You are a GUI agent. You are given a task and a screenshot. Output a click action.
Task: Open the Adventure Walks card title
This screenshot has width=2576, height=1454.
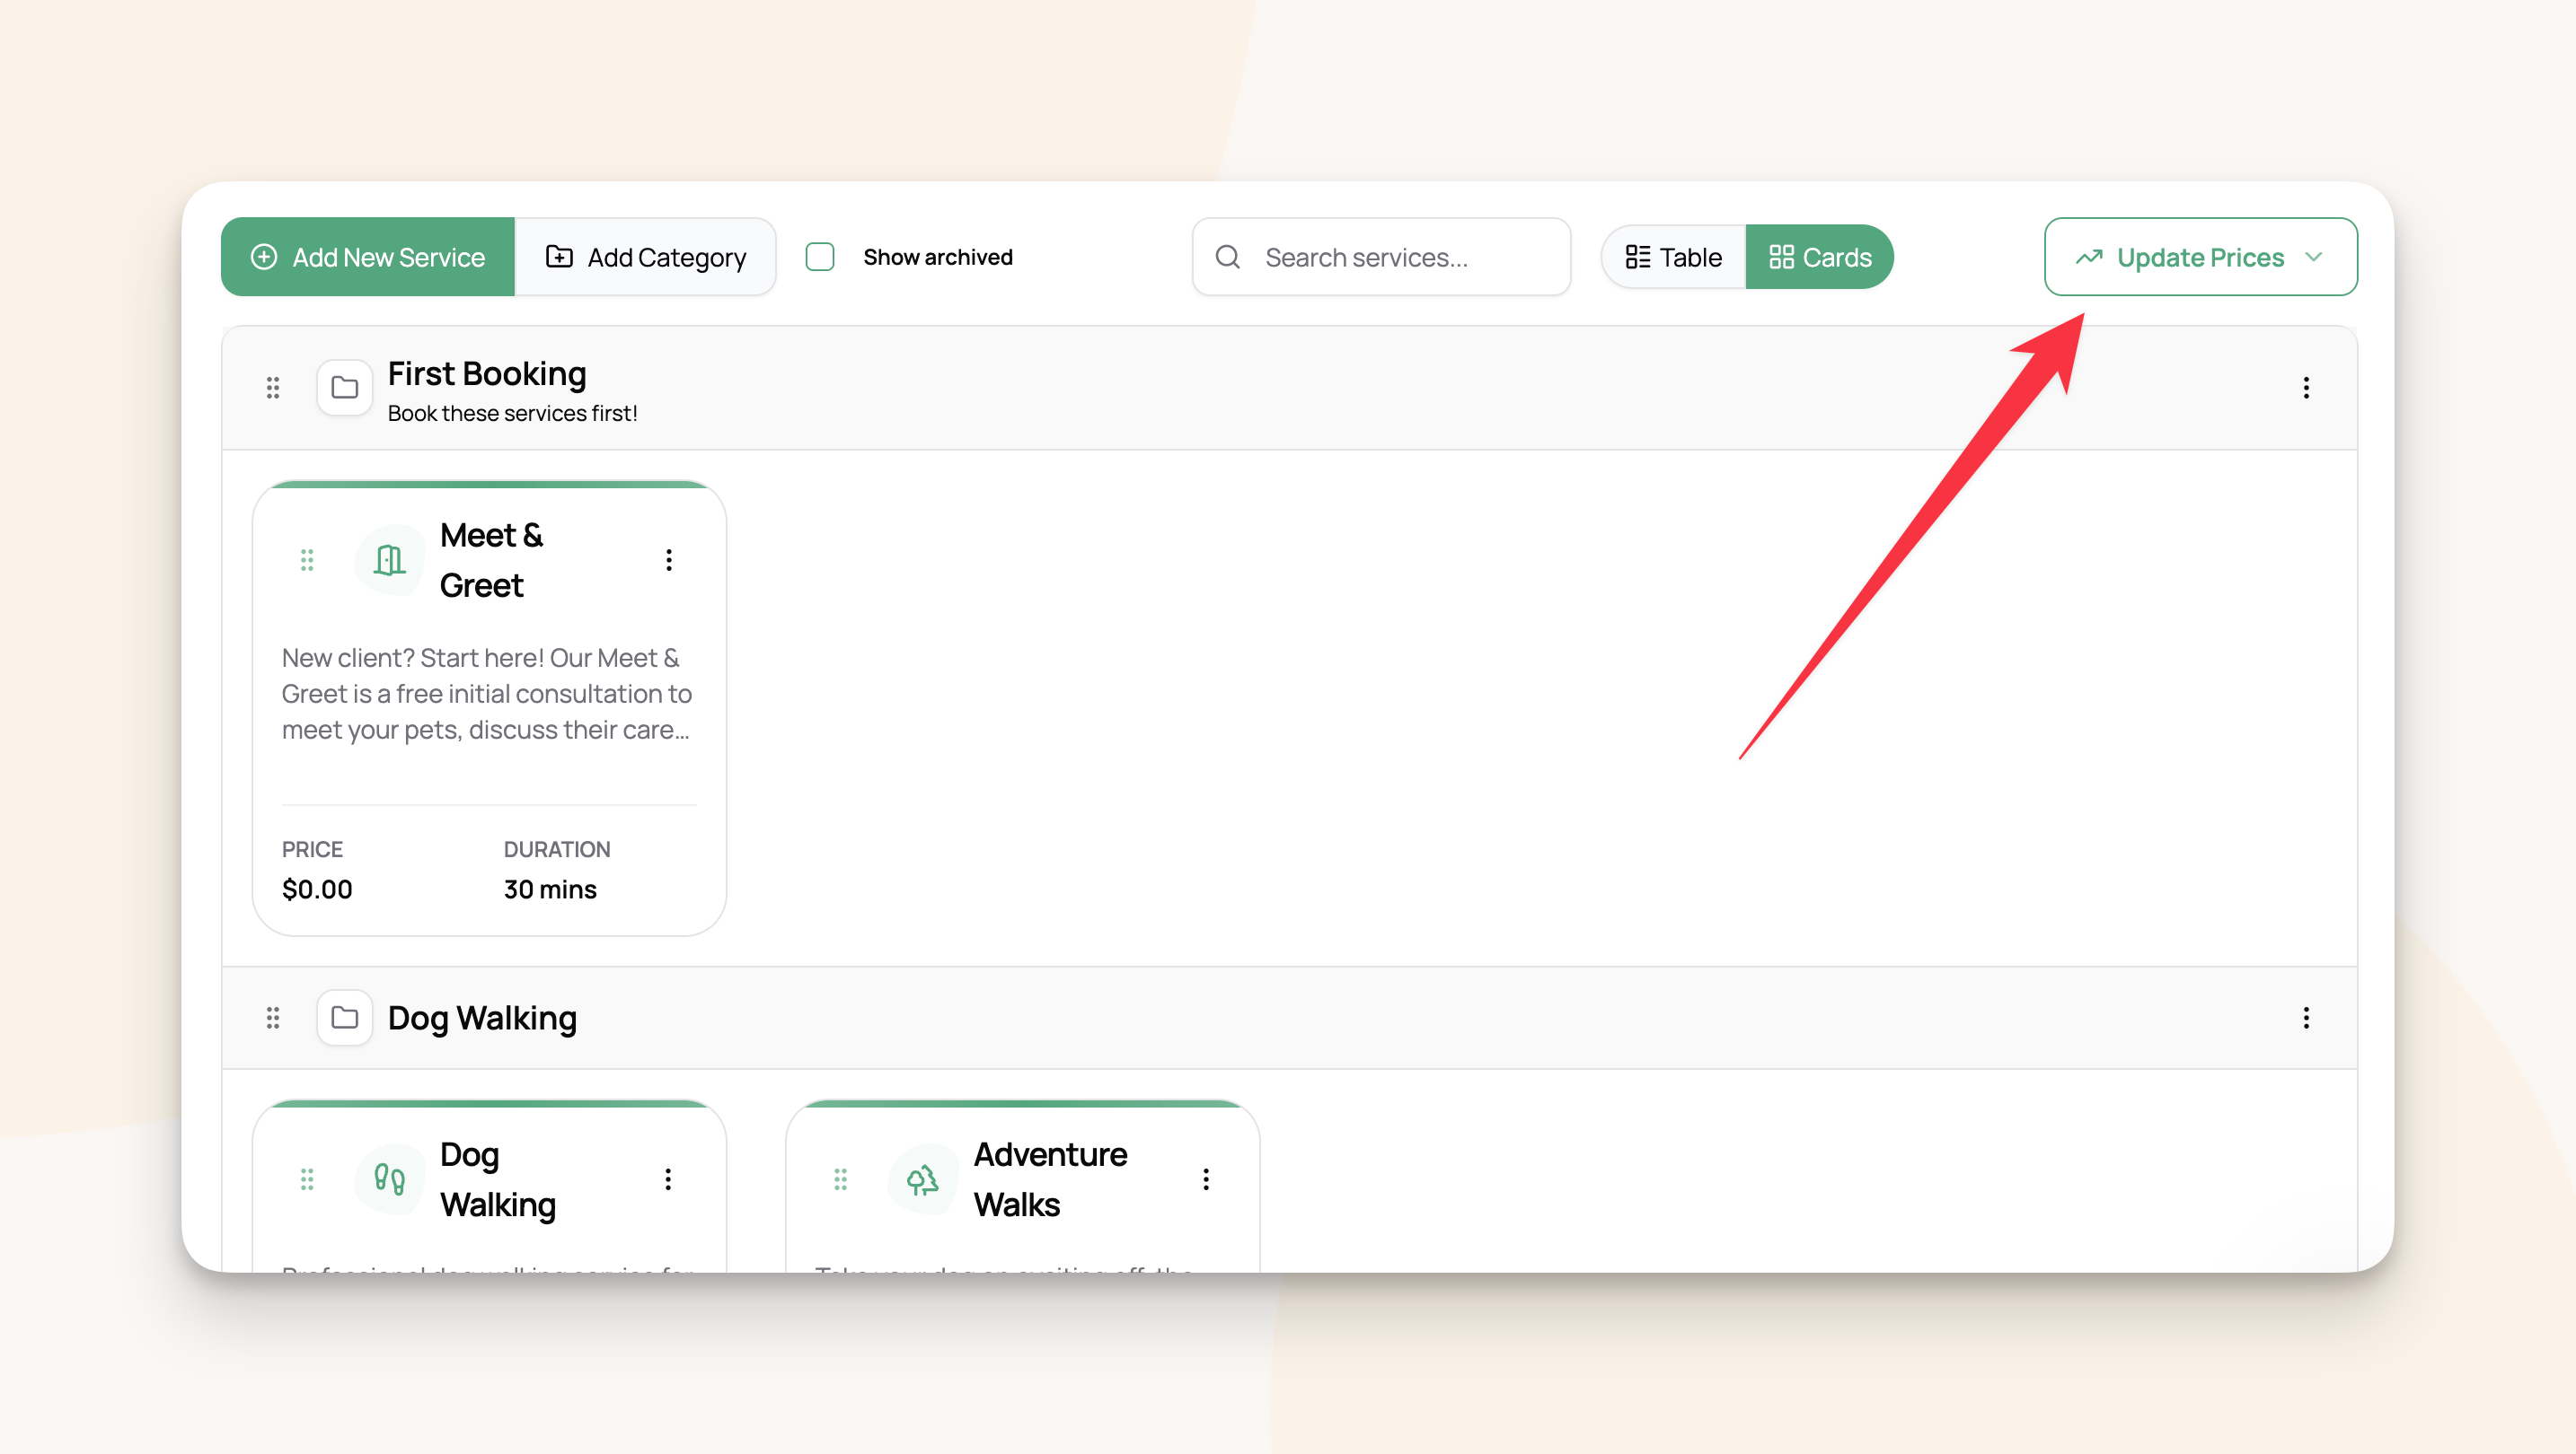tap(1051, 1179)
